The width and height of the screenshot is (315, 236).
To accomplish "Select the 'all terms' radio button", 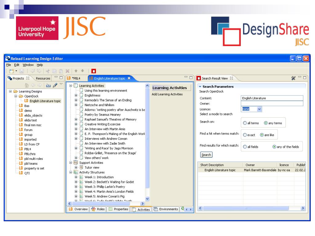I will tap(245, 123).
